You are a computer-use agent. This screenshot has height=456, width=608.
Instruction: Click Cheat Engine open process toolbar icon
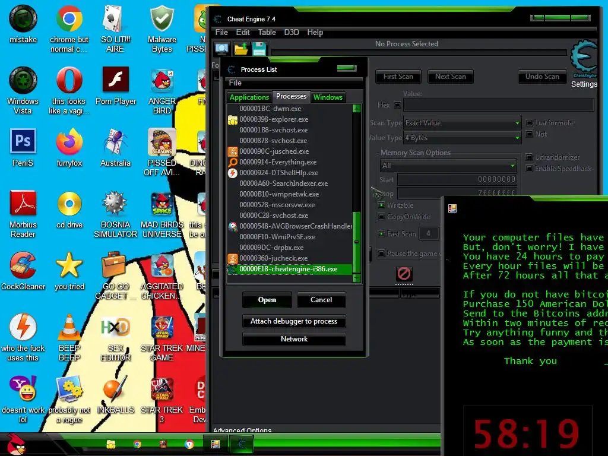[222, 49]
